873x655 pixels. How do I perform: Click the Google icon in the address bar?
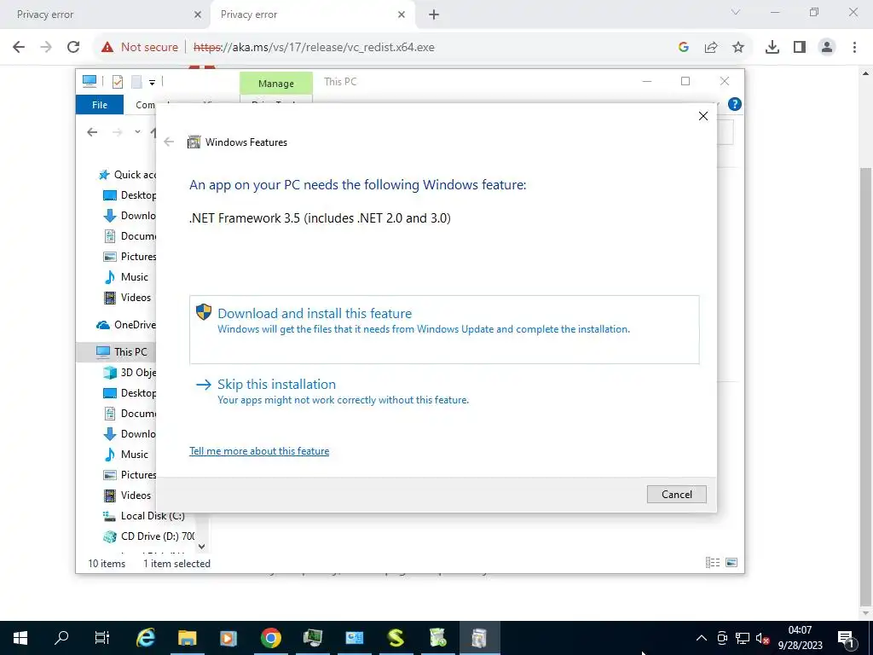684,48
